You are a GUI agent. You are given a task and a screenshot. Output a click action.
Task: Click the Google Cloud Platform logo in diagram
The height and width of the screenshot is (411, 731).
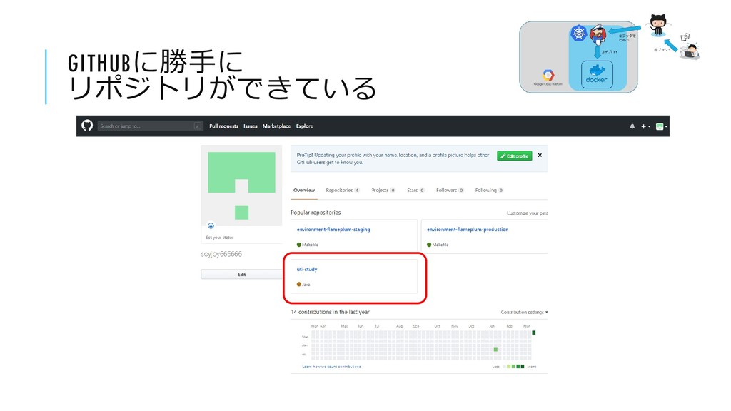pos(548,77)
